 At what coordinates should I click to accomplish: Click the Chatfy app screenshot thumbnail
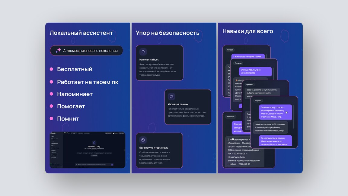[88, 150]
